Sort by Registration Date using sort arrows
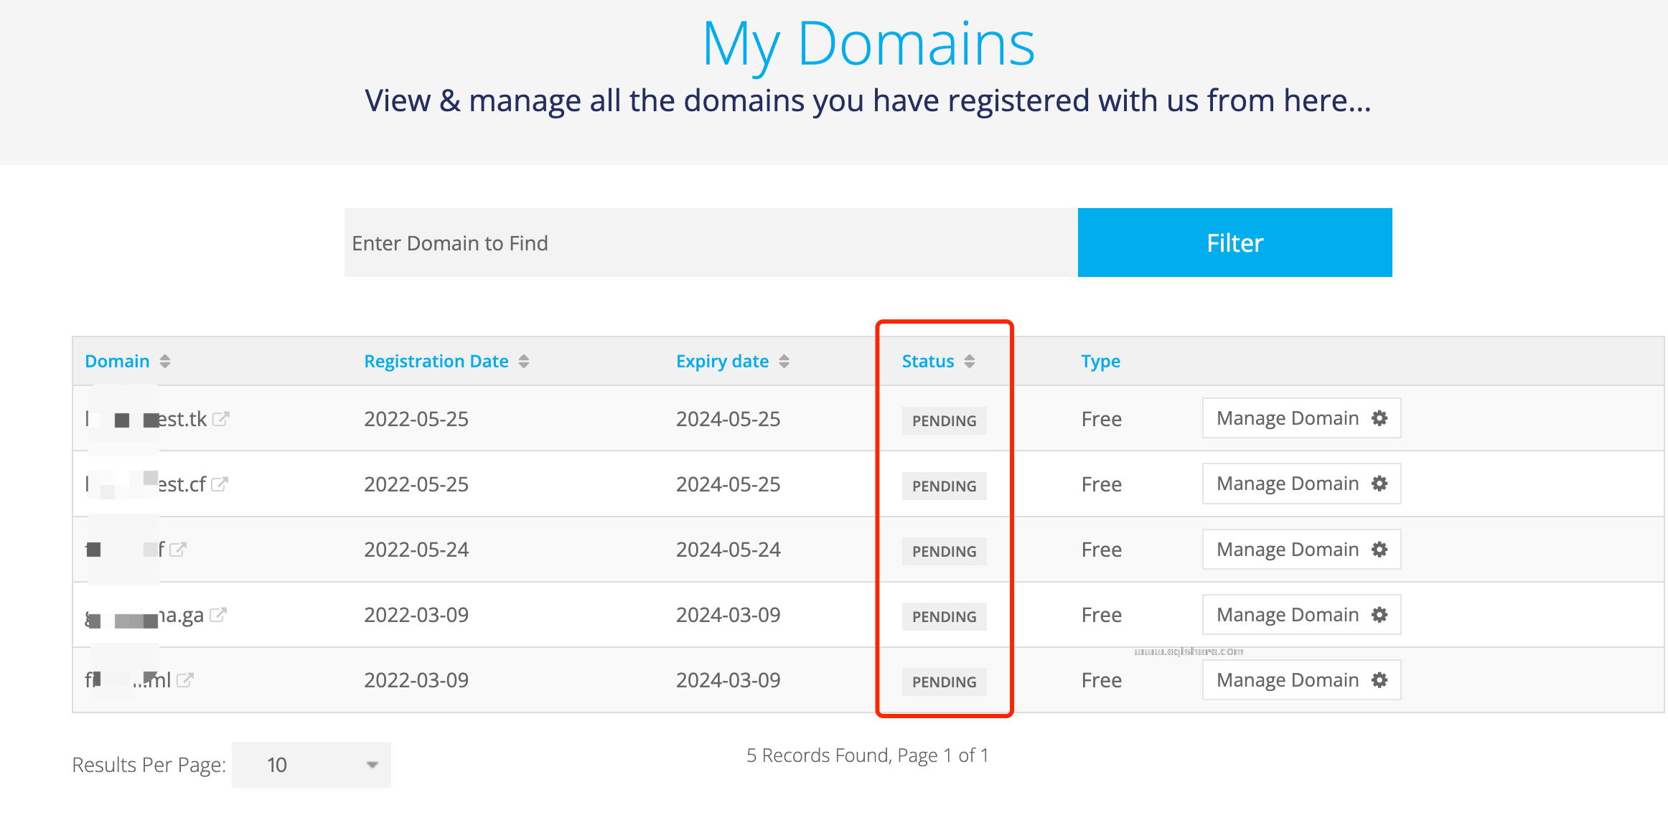The height and width of the screenshot is (838, 1668). tap(524, 362)
